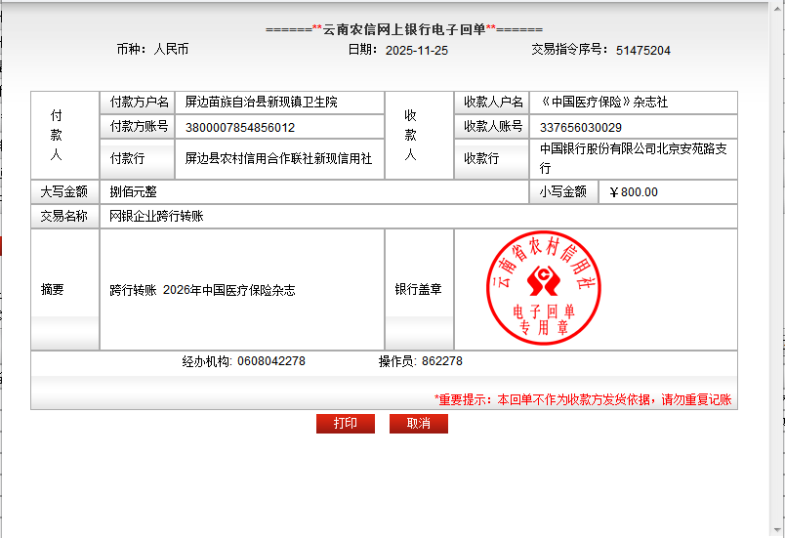The height and width of the screenshot is (538, 785).
Task: Click payer bank 屏边县农村信用合作联社新现信用社
Action: 278,158
